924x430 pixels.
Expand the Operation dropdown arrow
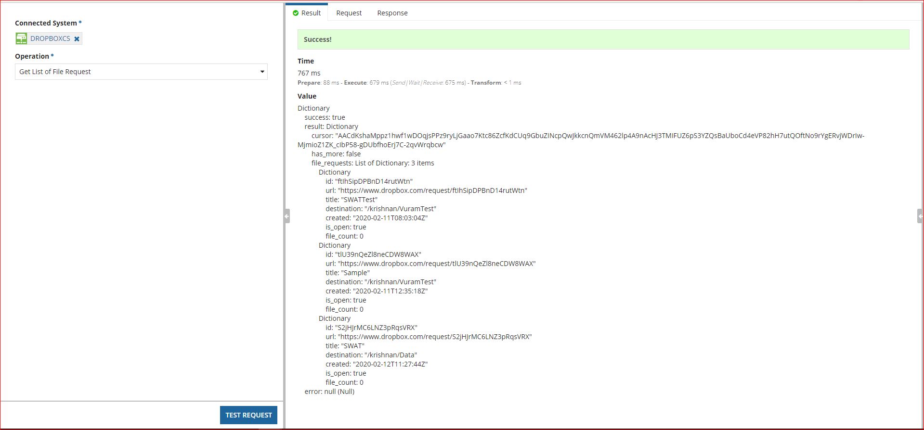click(262, 72)
